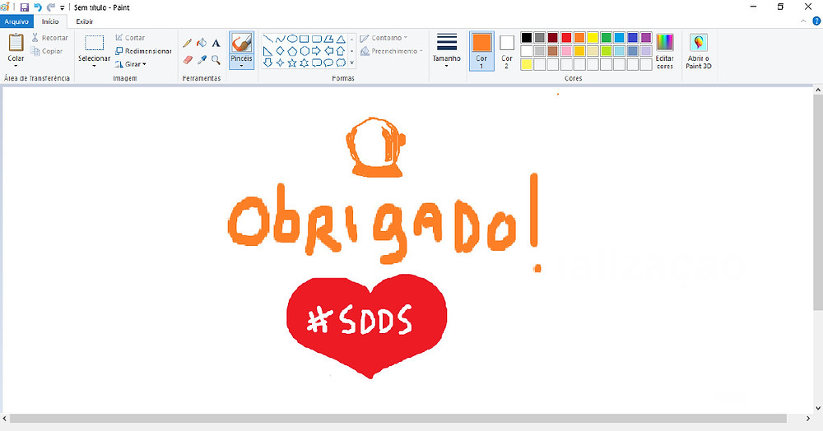Activate Cor 1 color selector
The height and width of the screenshot is (431, 823).
click(481, 51)
